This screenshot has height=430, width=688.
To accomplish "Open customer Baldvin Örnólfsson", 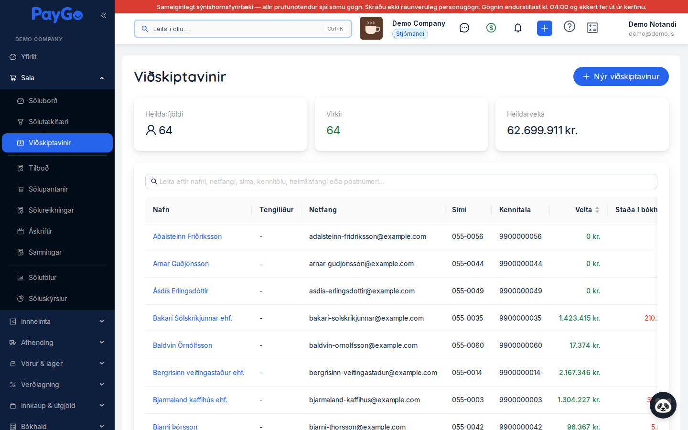I will click(x=183, y=345).
